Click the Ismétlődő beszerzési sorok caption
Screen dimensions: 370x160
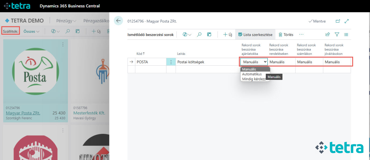pyautogui.click(x=150, y=35)
